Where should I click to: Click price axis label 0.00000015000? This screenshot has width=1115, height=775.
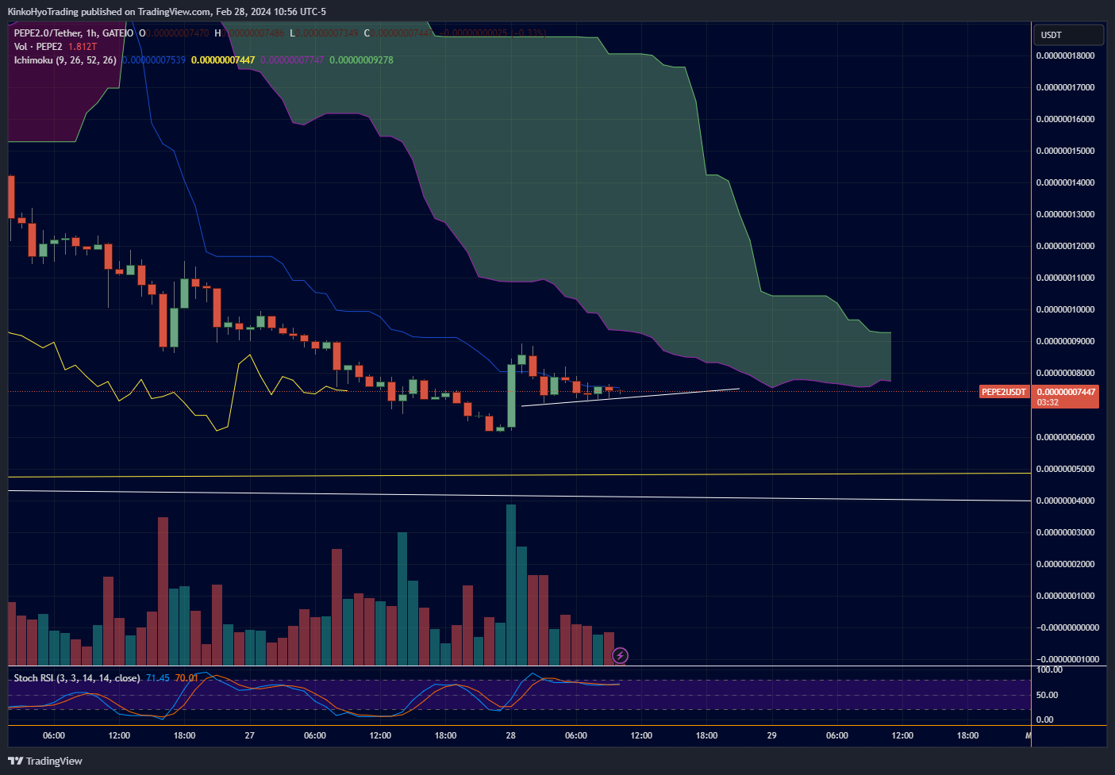pyautogui.click(x=1065, y=151)
